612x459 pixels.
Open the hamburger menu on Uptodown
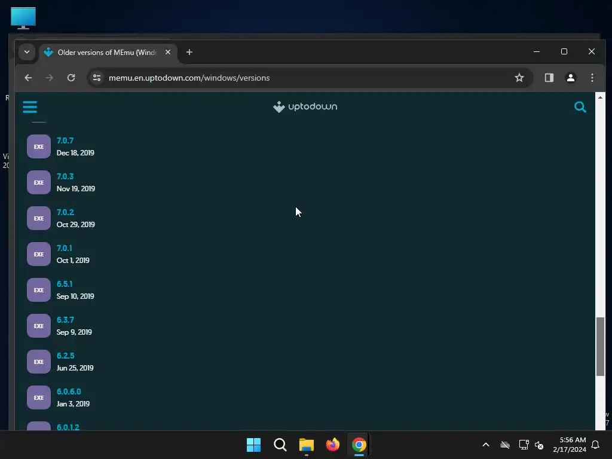click(x=30, y=107)
